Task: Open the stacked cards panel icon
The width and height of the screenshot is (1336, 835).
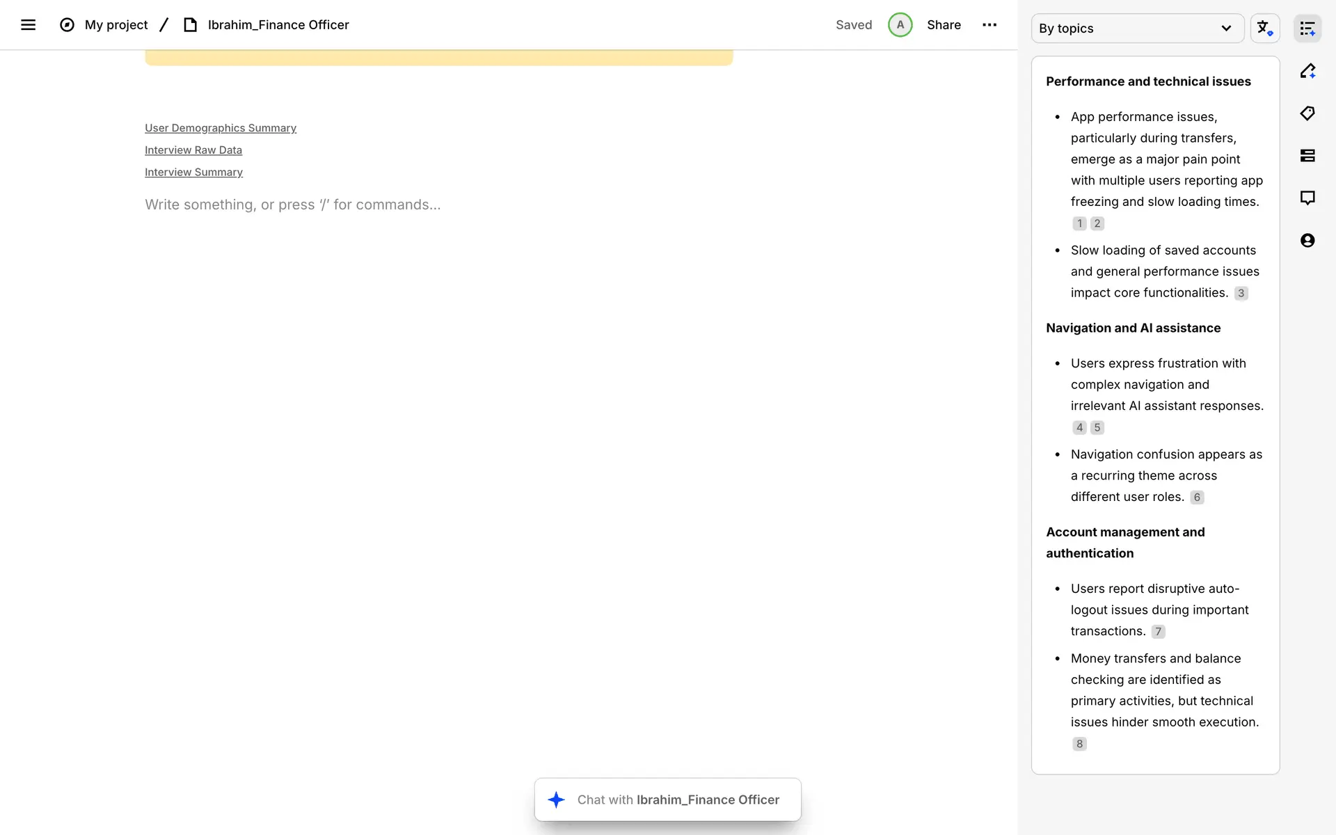Action: (x=1307, y=156)
